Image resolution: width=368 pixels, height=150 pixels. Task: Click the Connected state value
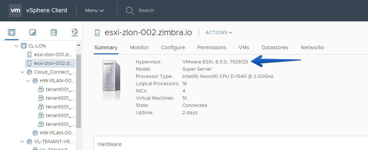(x=195, y=105)
